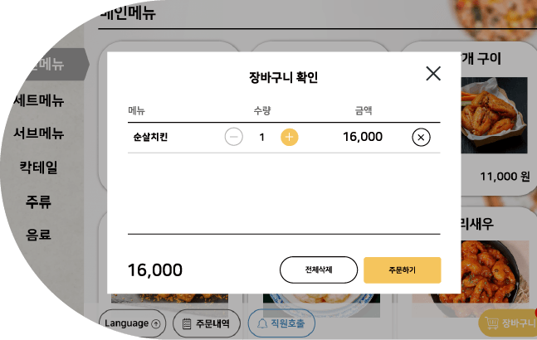The image size is (537, 340).
Task: Call staff with 직원호출 bell button
Action: pos(281,323)
